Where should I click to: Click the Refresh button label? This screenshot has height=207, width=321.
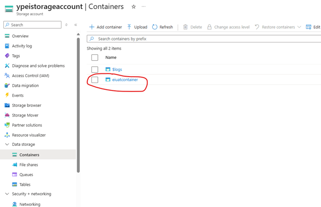pyautogui.click(x=166, y=27)
